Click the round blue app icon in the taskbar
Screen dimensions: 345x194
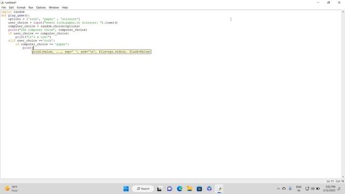coord(209,189)
